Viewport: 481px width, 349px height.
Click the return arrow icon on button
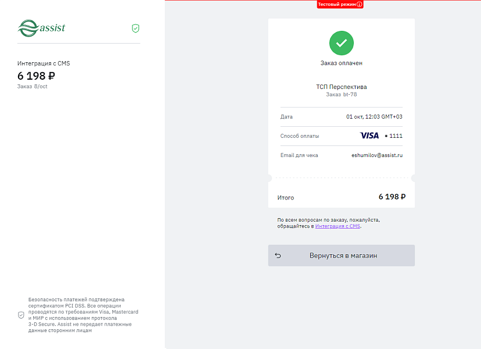(x=278, y=255)
